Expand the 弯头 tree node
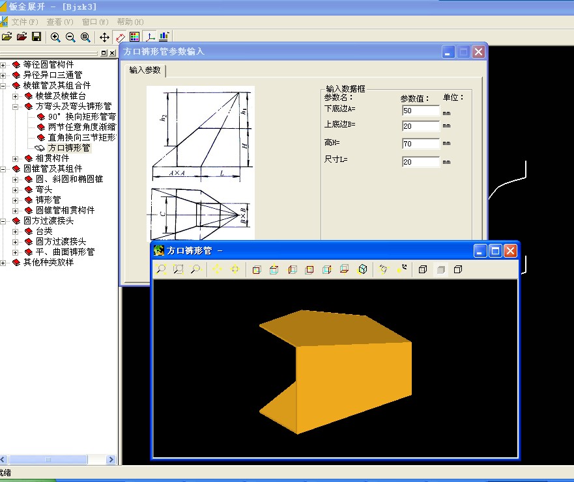The height and width of the screenshot is (482, 574). (x=15, y=190)
